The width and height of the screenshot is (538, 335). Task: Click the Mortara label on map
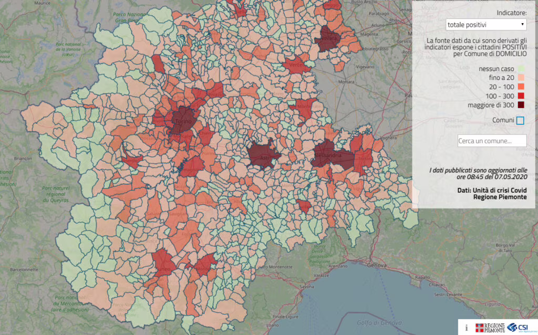click(x=346, y=81)
